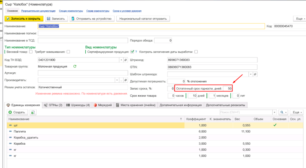The image size is (306, 168).
Task: Click the Коэффициент column header
Action: pos(196,119)
